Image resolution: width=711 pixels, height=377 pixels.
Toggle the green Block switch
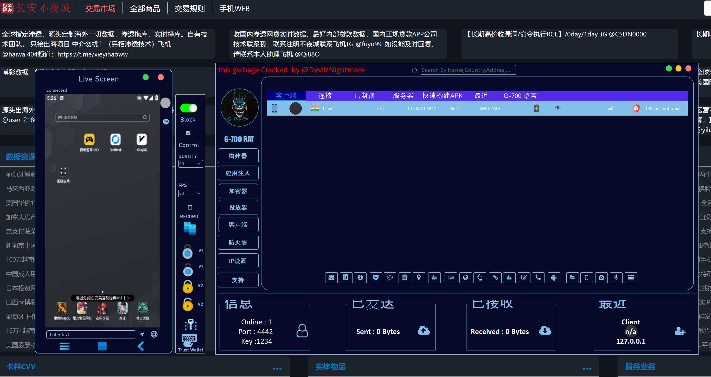pos(189,108)
